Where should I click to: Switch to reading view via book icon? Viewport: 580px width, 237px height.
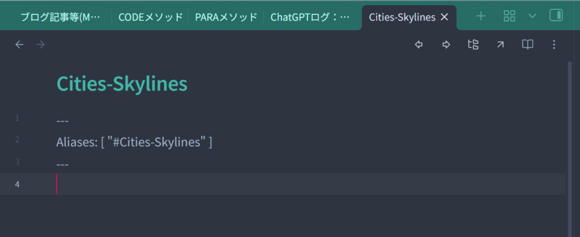527,45
